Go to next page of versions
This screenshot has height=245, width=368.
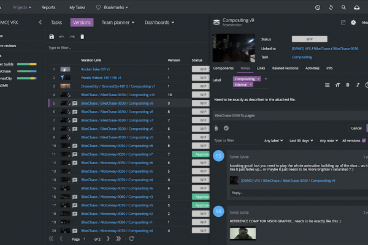[x=108, y=239]
